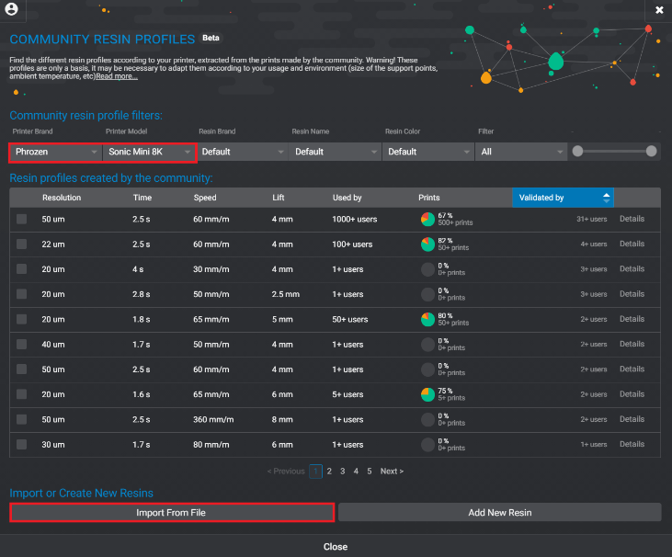The image size is (672, 557).
Task: Click the grey 0% pie icon for 4 s row
Action: pos(427,269)
